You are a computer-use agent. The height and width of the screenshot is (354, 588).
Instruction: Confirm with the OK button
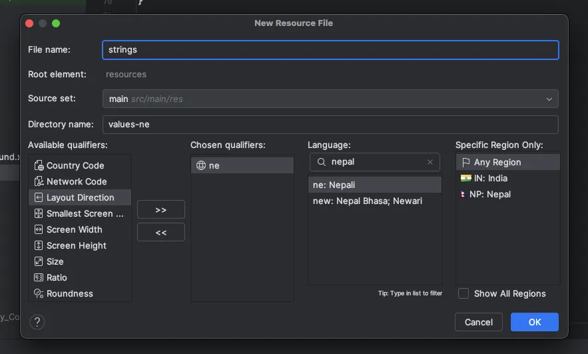click(x=534, y=322)
